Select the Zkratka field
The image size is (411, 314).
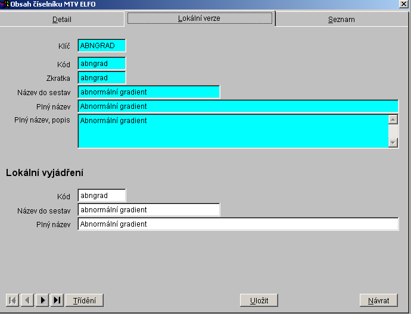coord(102,78)
